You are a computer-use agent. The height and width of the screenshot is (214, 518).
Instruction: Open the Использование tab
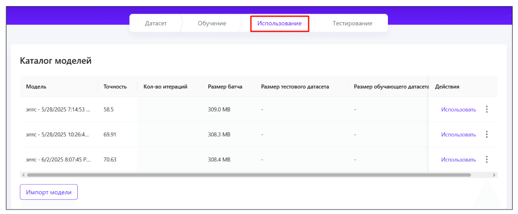(279, 23)
